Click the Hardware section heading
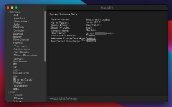 (15, 12)
